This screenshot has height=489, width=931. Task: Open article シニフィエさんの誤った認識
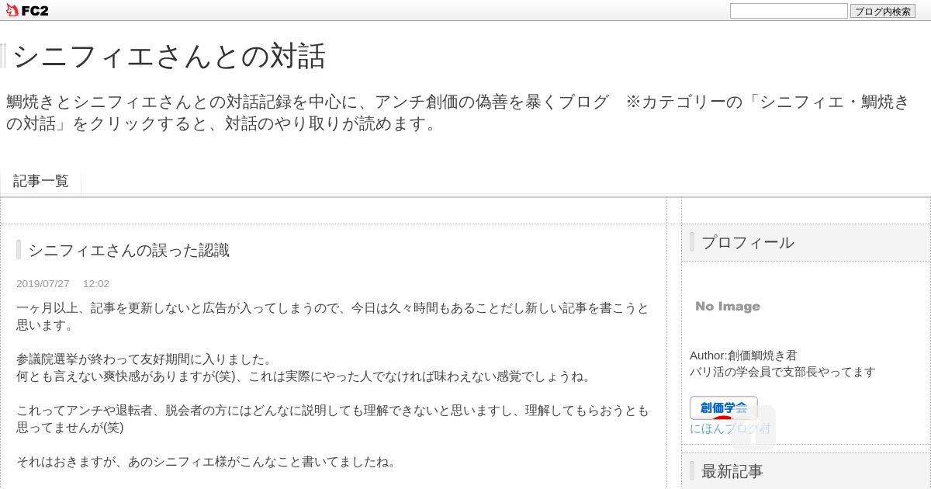click(x=129, y=250)
